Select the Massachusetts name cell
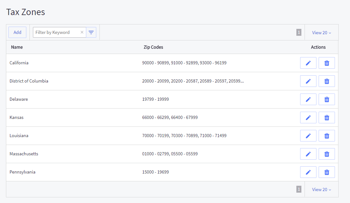The width and height of the screenshot is (350, 203). (24, 154)
